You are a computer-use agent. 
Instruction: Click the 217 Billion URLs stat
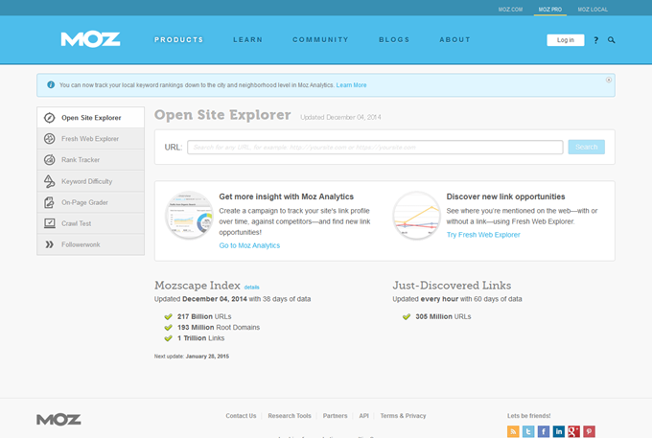[204, 316]
